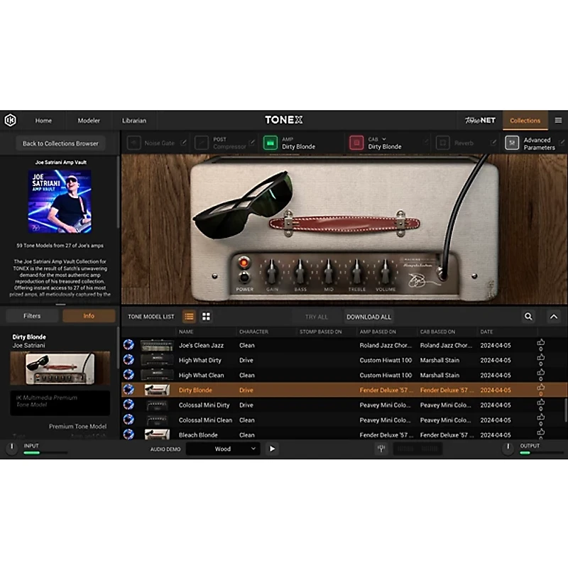Screen dimensions: 568x568
Task: Switch to the Filters tab
Action: pos(32,316)
